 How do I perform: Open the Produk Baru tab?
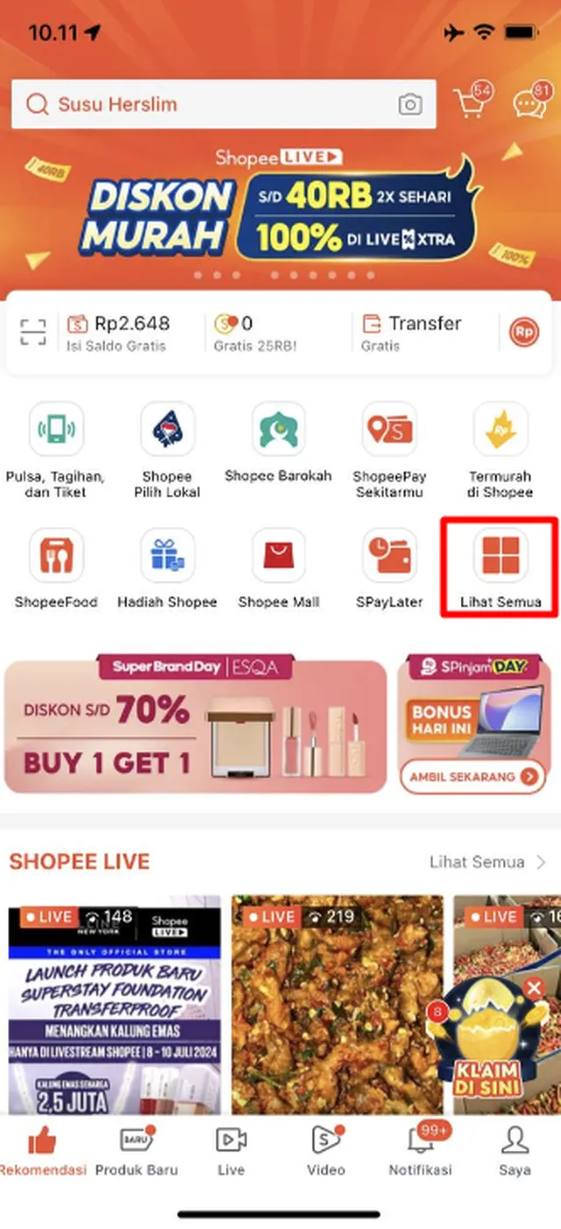click(x=137, y=1150)
